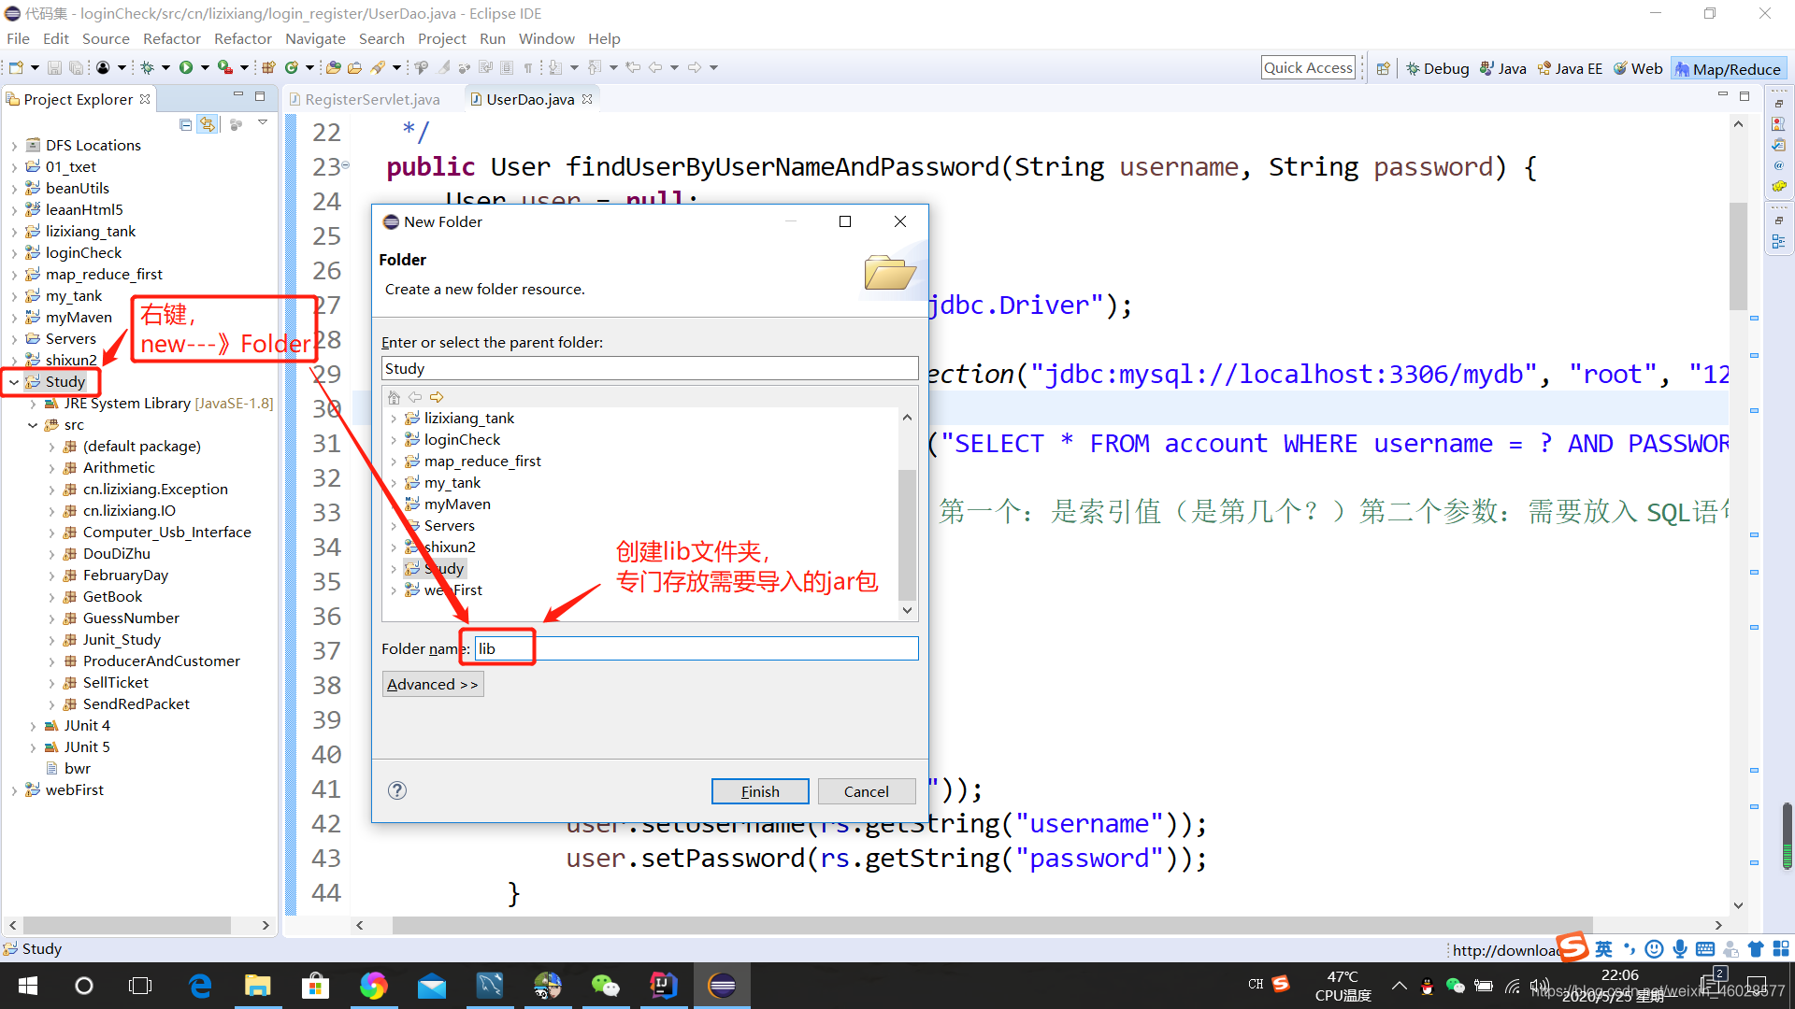Viewport: 1795px width, 1009px height.
Task: Click the New Java Package icon
Action: click(x=268, y=67)
